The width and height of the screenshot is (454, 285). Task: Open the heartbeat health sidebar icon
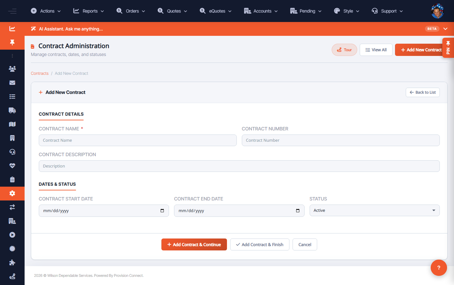(12, 166)
